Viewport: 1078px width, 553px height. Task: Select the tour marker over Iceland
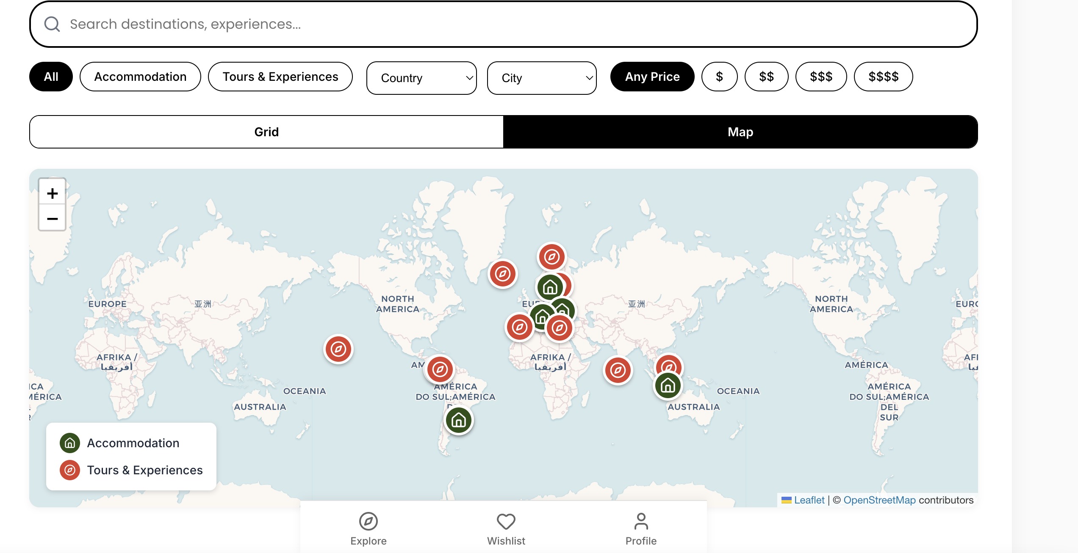tap(503, 274)
